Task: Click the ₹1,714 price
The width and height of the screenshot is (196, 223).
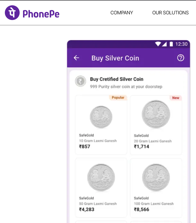Action: 141,147
